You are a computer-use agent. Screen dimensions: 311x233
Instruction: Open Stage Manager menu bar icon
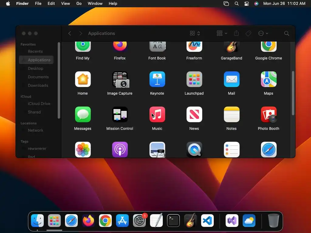pyautogui.click(x=226, y=4)
